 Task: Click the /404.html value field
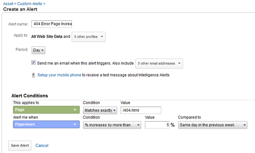point(141,110)
